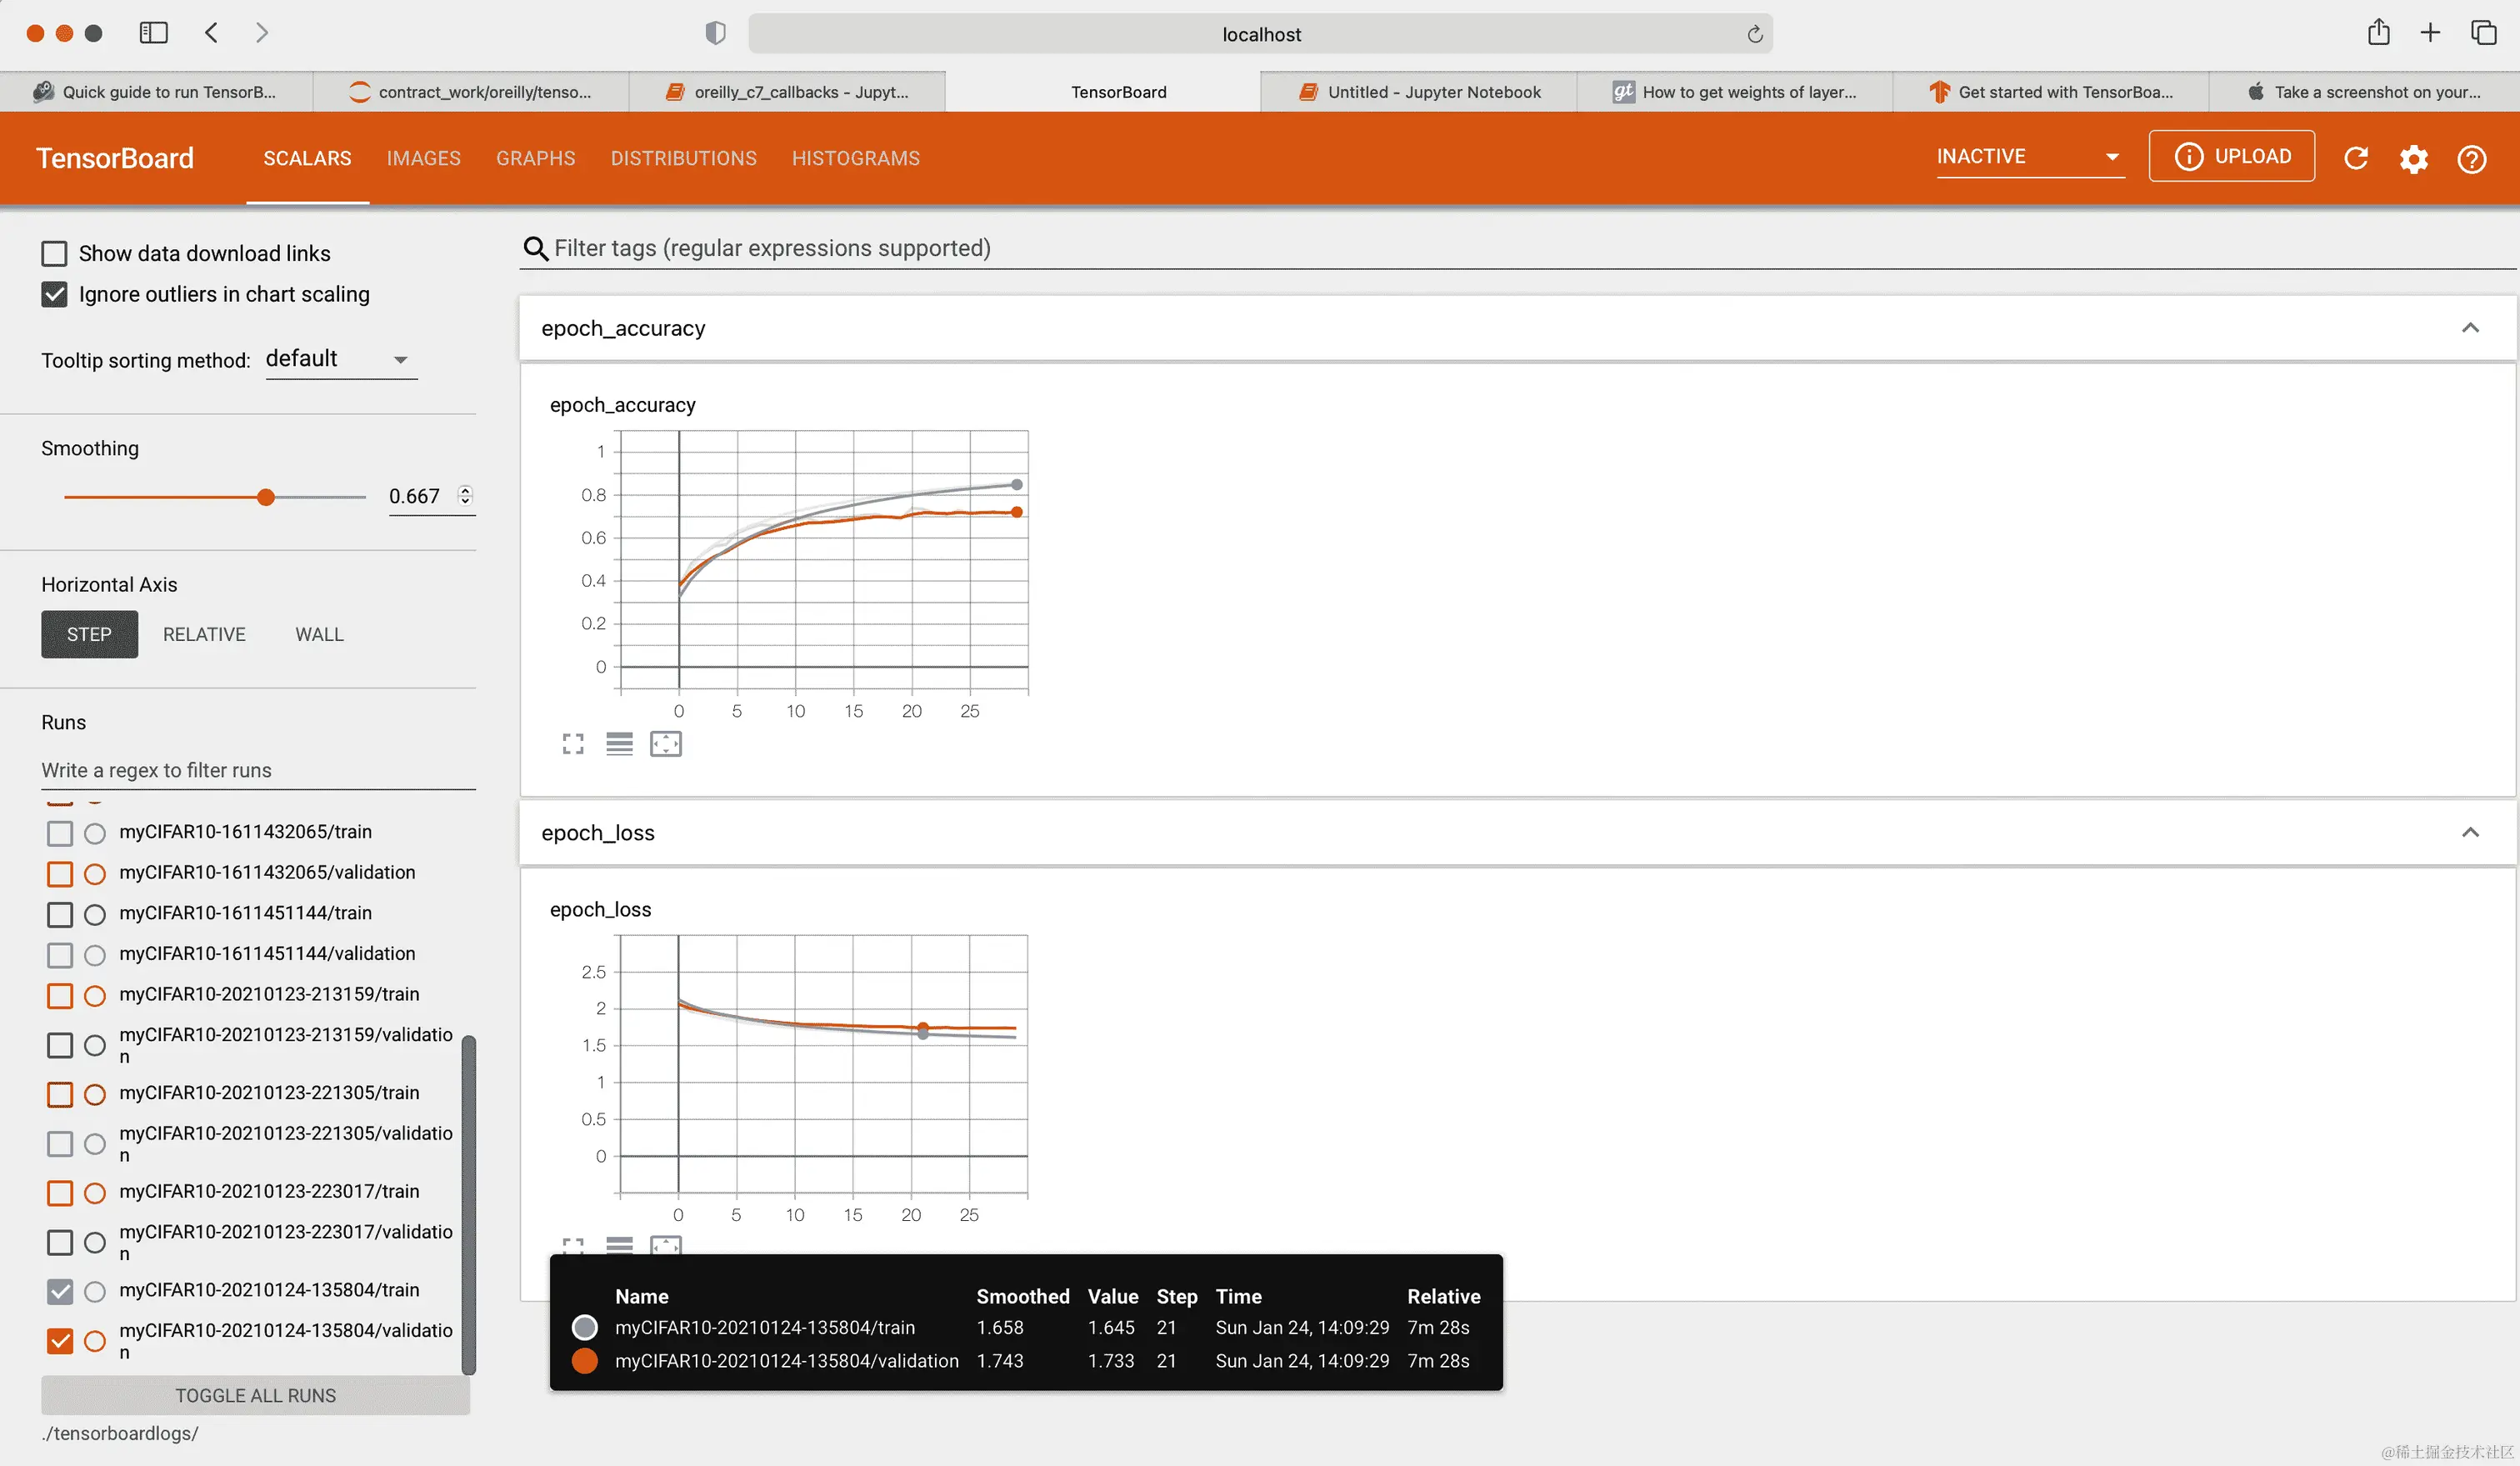Collapse the epoch_loss section
This screenshot has height=1466, width=2520.
[2470, 833]
